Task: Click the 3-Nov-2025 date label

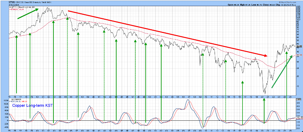Action: [x=14, y=5]
